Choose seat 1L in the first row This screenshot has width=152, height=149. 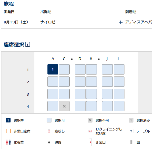point(119,69)
